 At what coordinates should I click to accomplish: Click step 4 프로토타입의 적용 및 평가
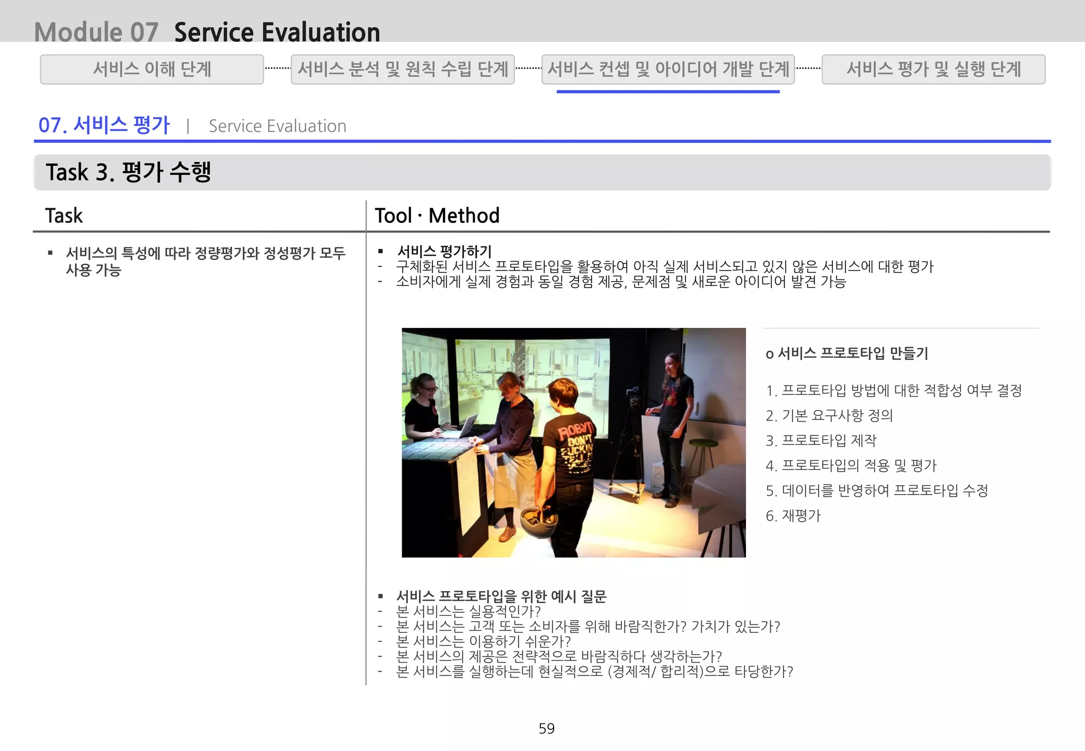coord(851,466)
